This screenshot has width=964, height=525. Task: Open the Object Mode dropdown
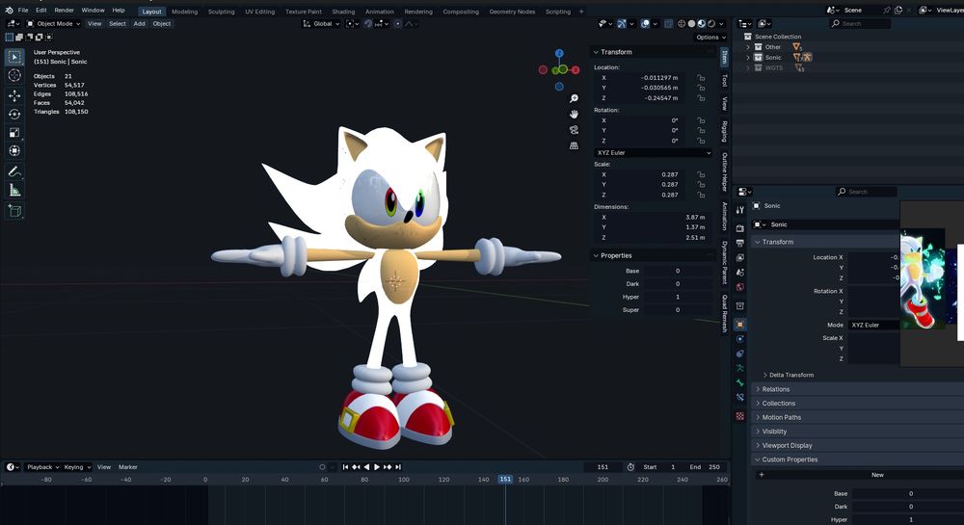[53, 24]
